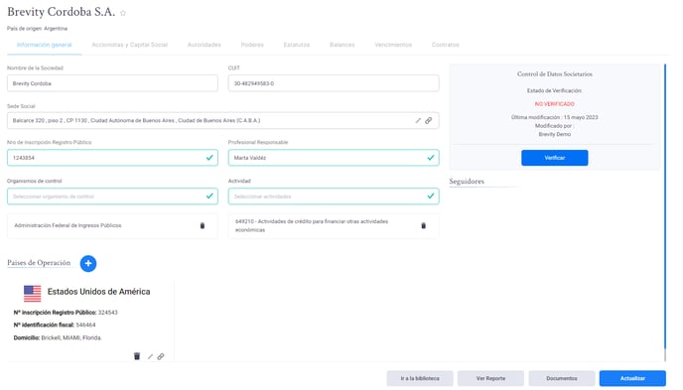Go to Ir a la biblioteca
The height and width of the screenshot is (390, 683).
[420, 378]
